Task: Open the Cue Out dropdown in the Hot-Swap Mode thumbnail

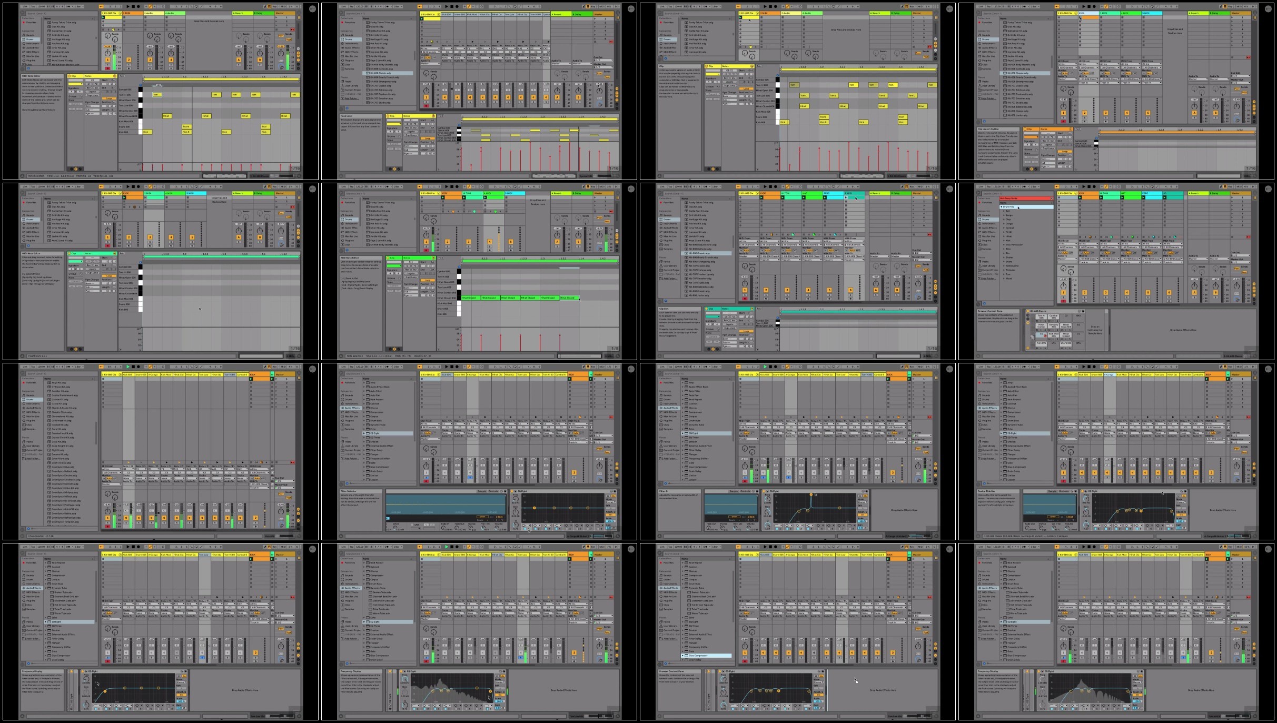Action: pyautogui.click(x=1241, y=255)
